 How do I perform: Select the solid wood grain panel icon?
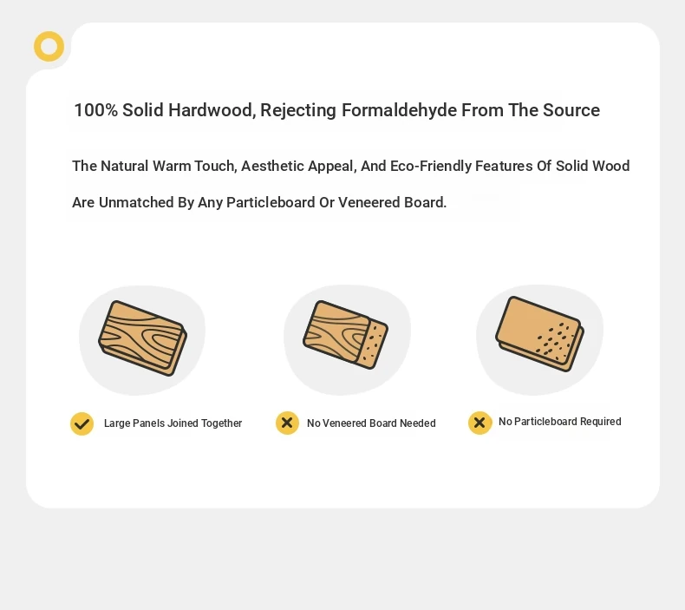click(143, 338)
